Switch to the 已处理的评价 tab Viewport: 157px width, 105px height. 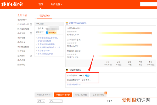pos(98,95)
